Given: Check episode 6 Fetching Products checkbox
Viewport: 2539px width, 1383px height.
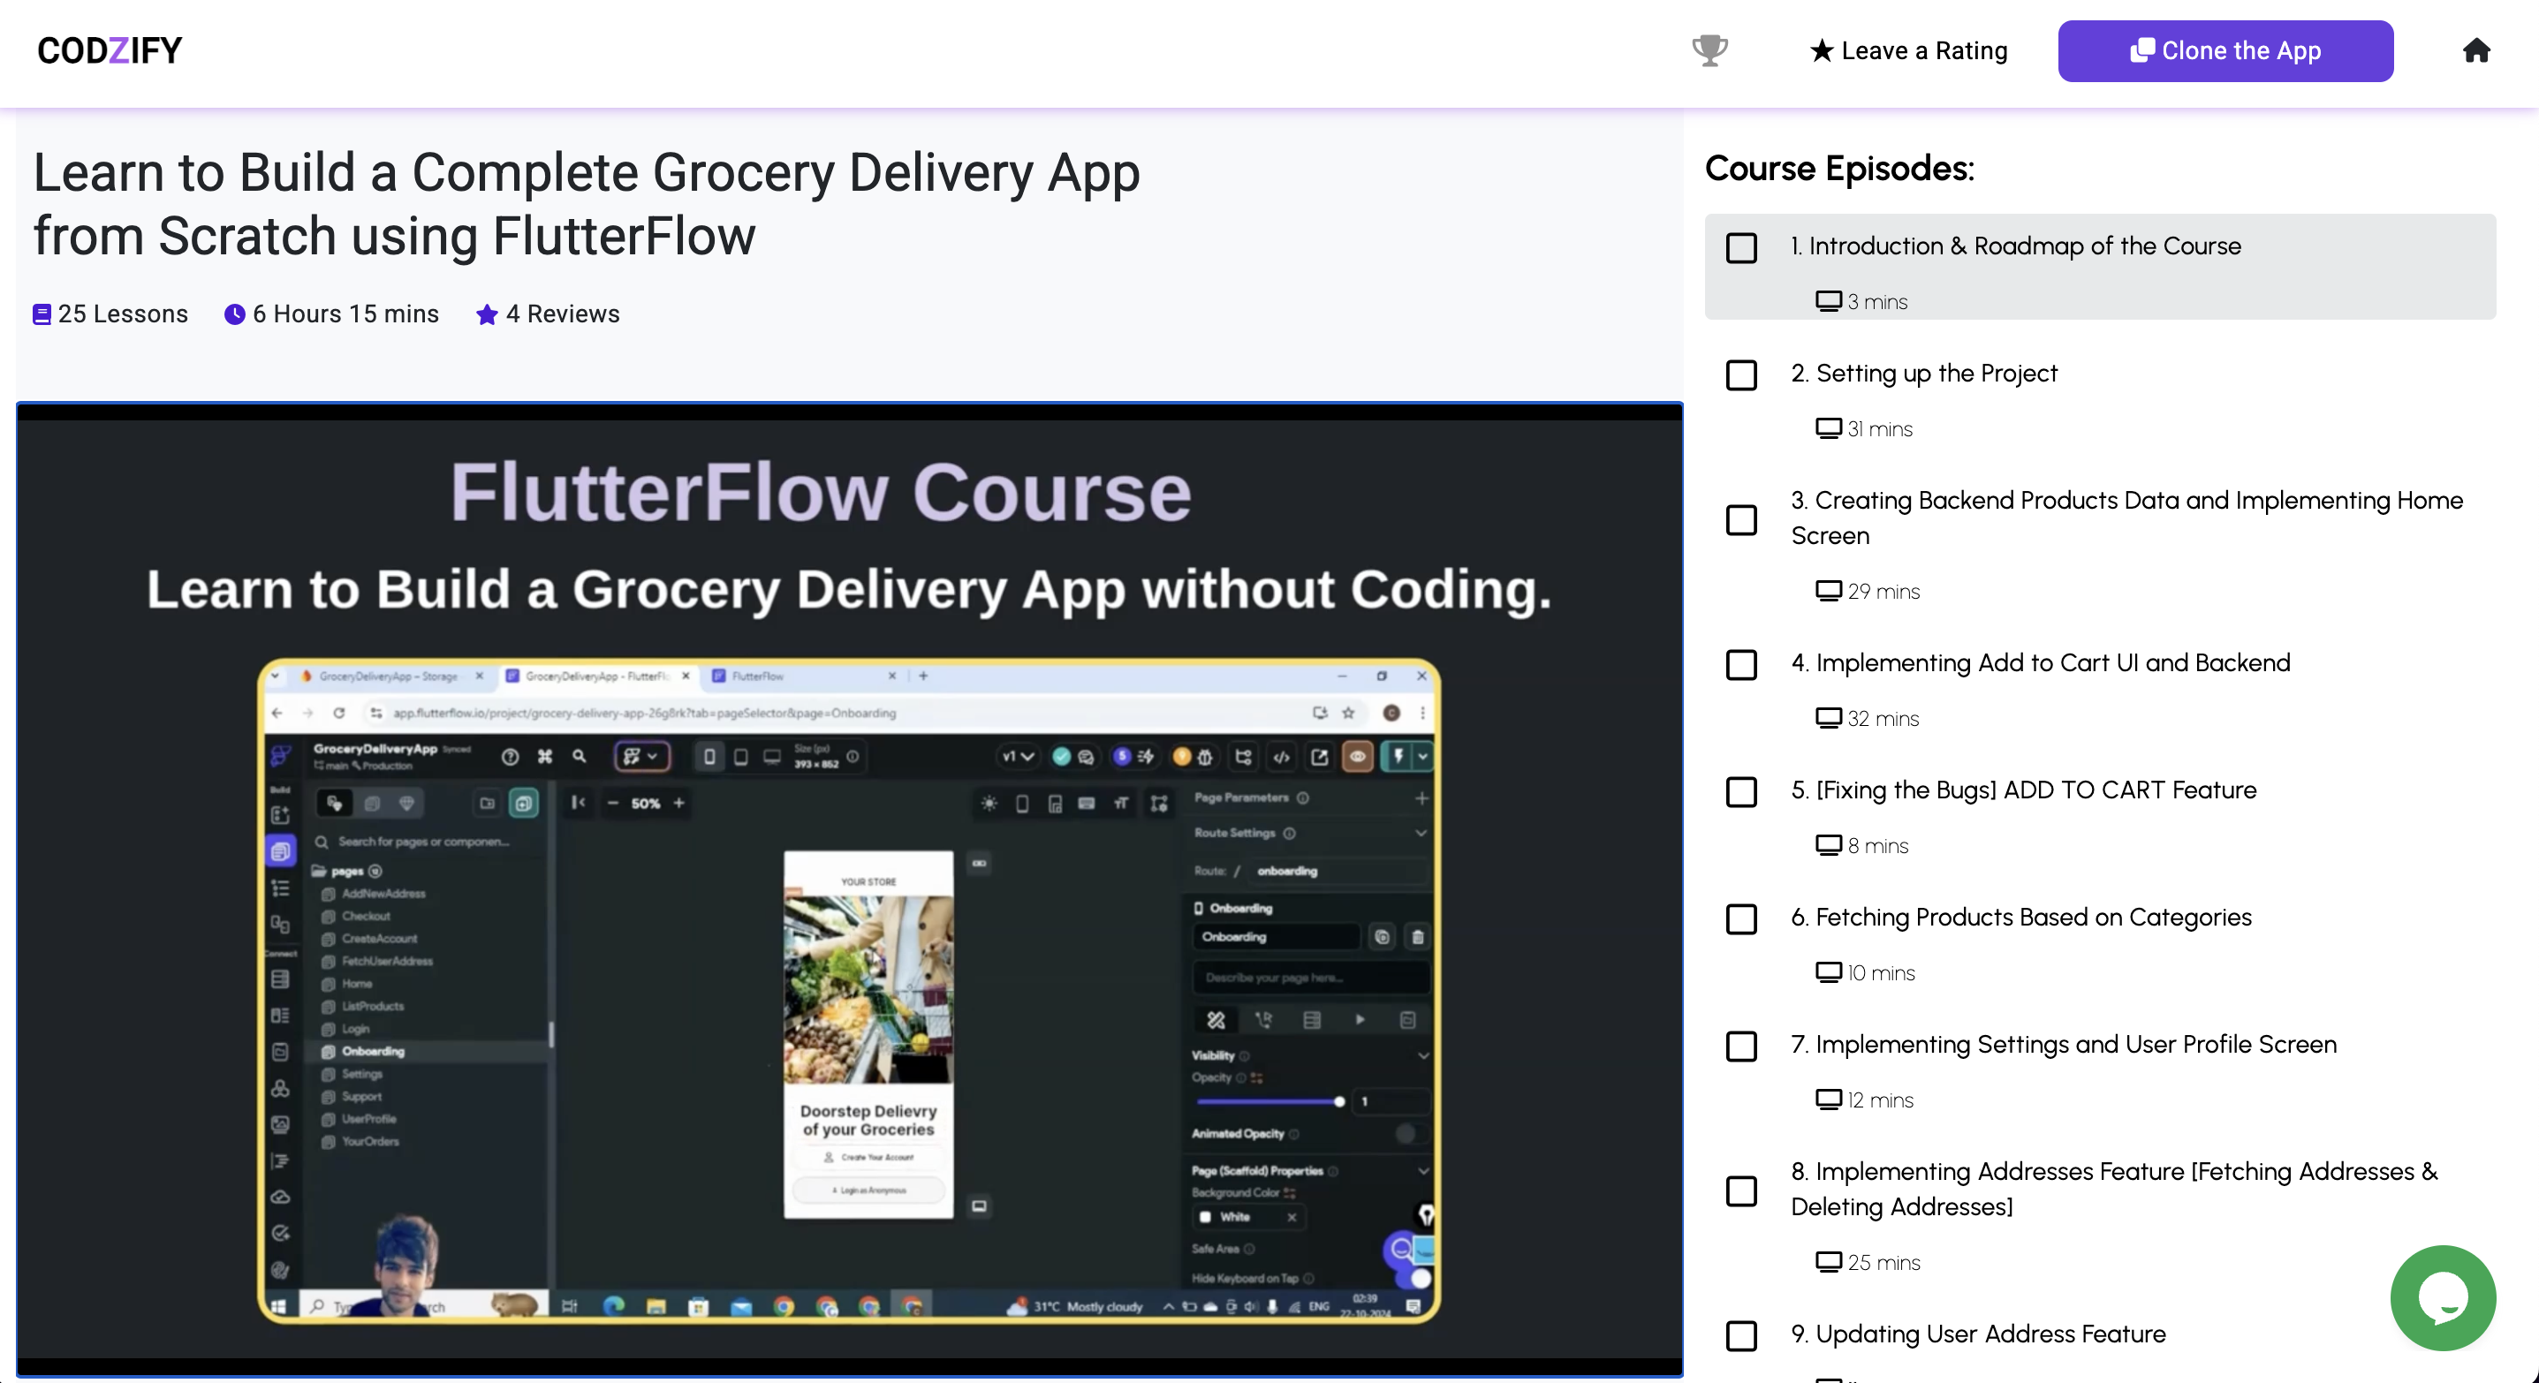Looking at the screenshot, I should tap(1741, 918).
